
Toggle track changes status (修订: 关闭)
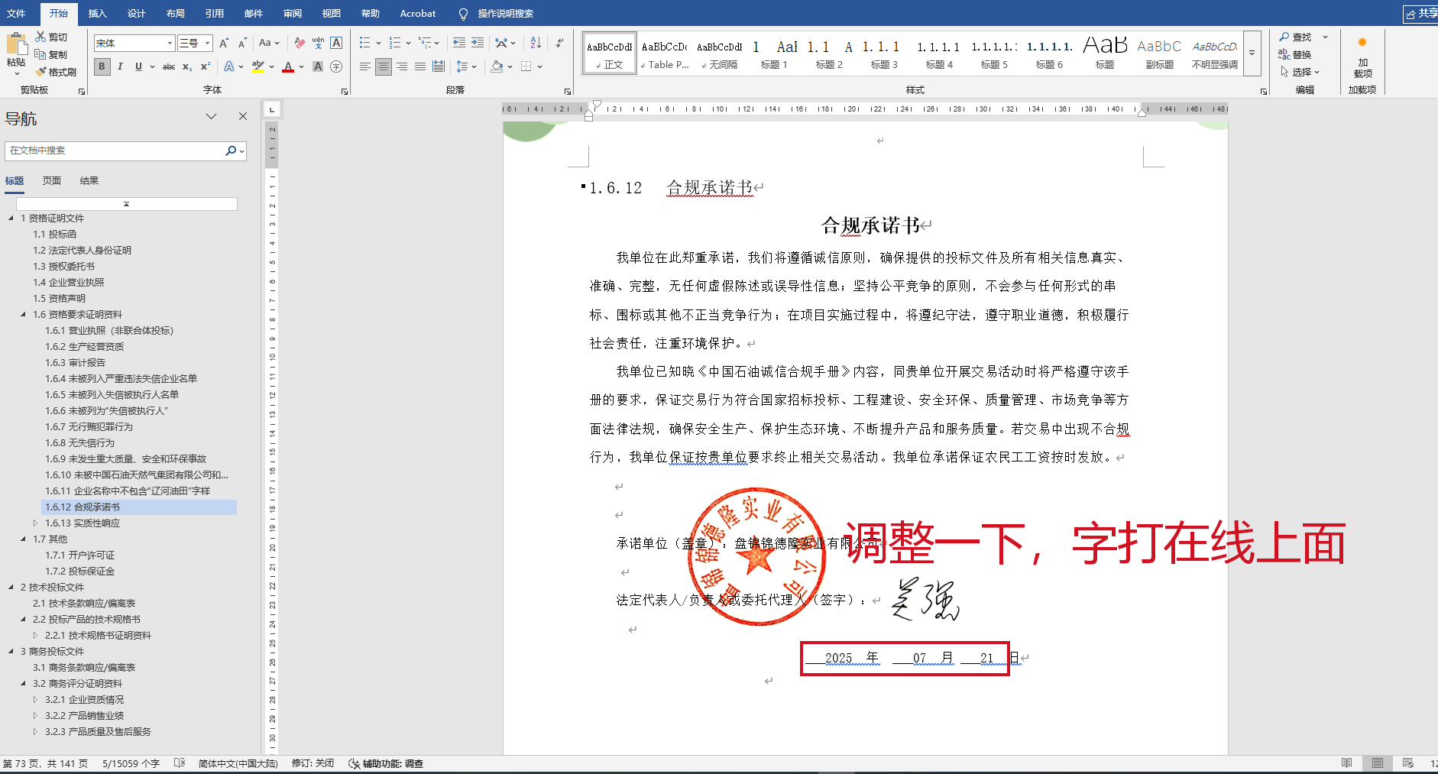point(313,763)
